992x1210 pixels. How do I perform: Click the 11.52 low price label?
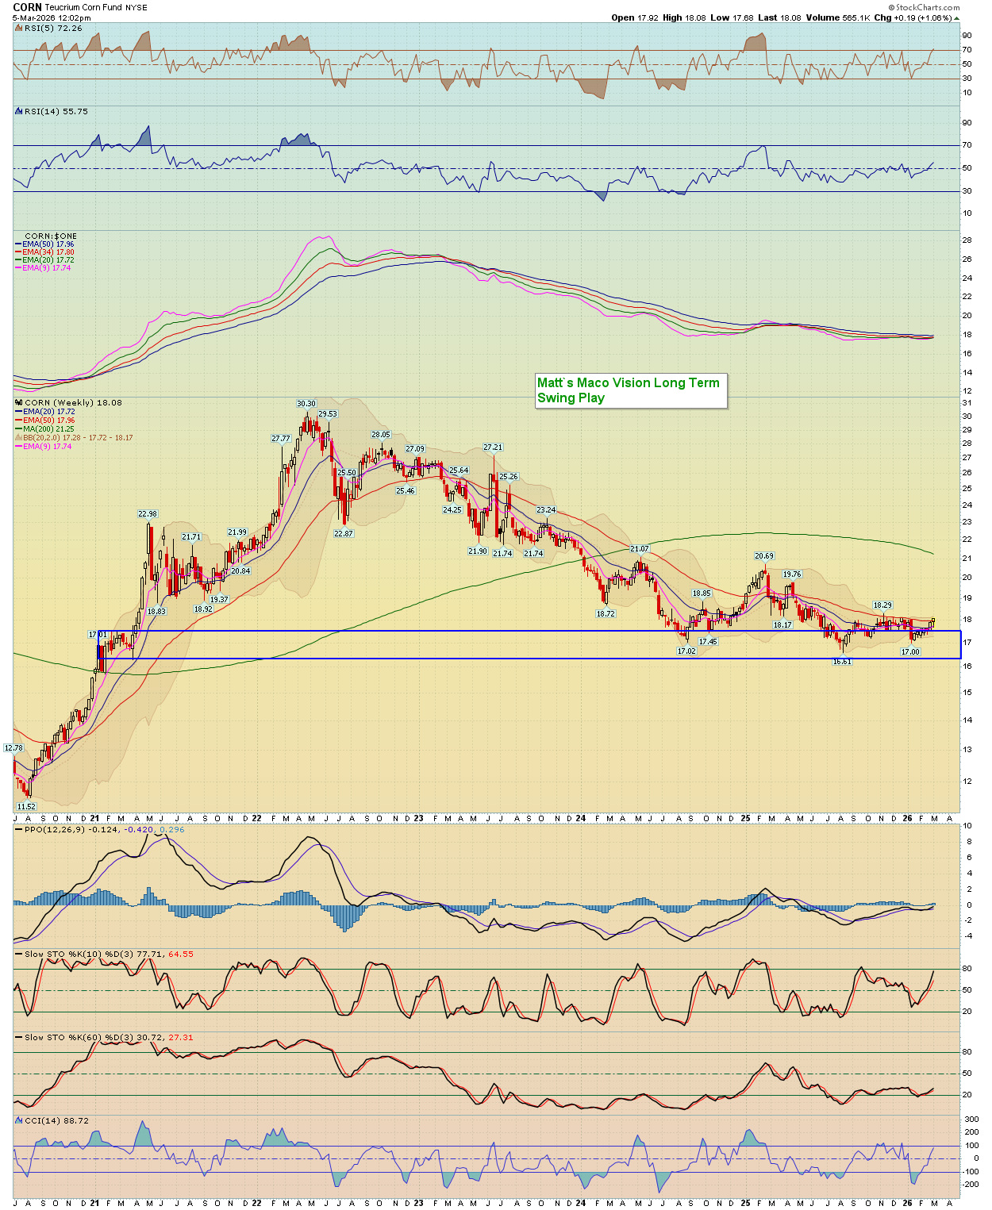tap(26, 806)
